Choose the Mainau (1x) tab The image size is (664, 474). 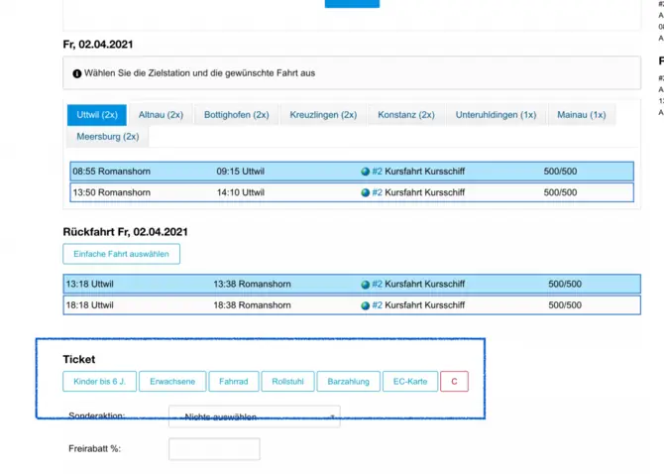pos(581,115)
